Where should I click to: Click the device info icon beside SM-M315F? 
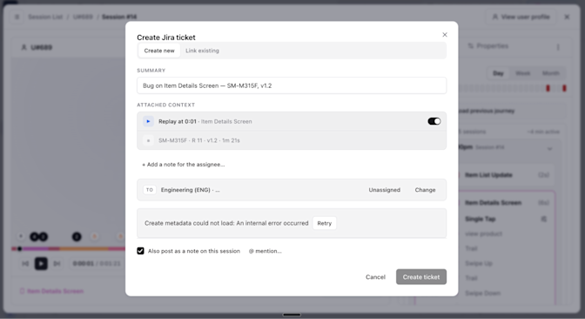[148, 140]
